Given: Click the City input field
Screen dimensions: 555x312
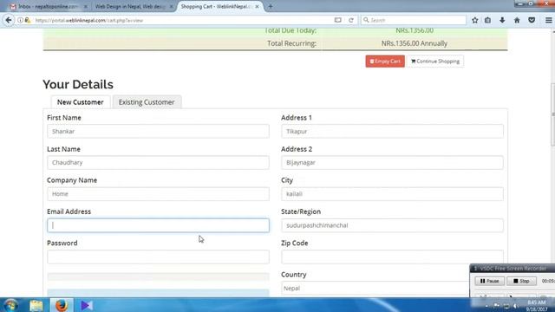Looking at the screenshot, I should tap(392, 194).
